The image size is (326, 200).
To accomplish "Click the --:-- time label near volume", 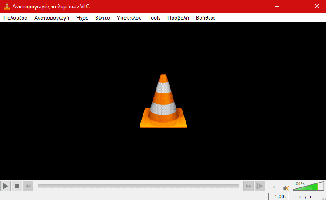I will [274, 187].
